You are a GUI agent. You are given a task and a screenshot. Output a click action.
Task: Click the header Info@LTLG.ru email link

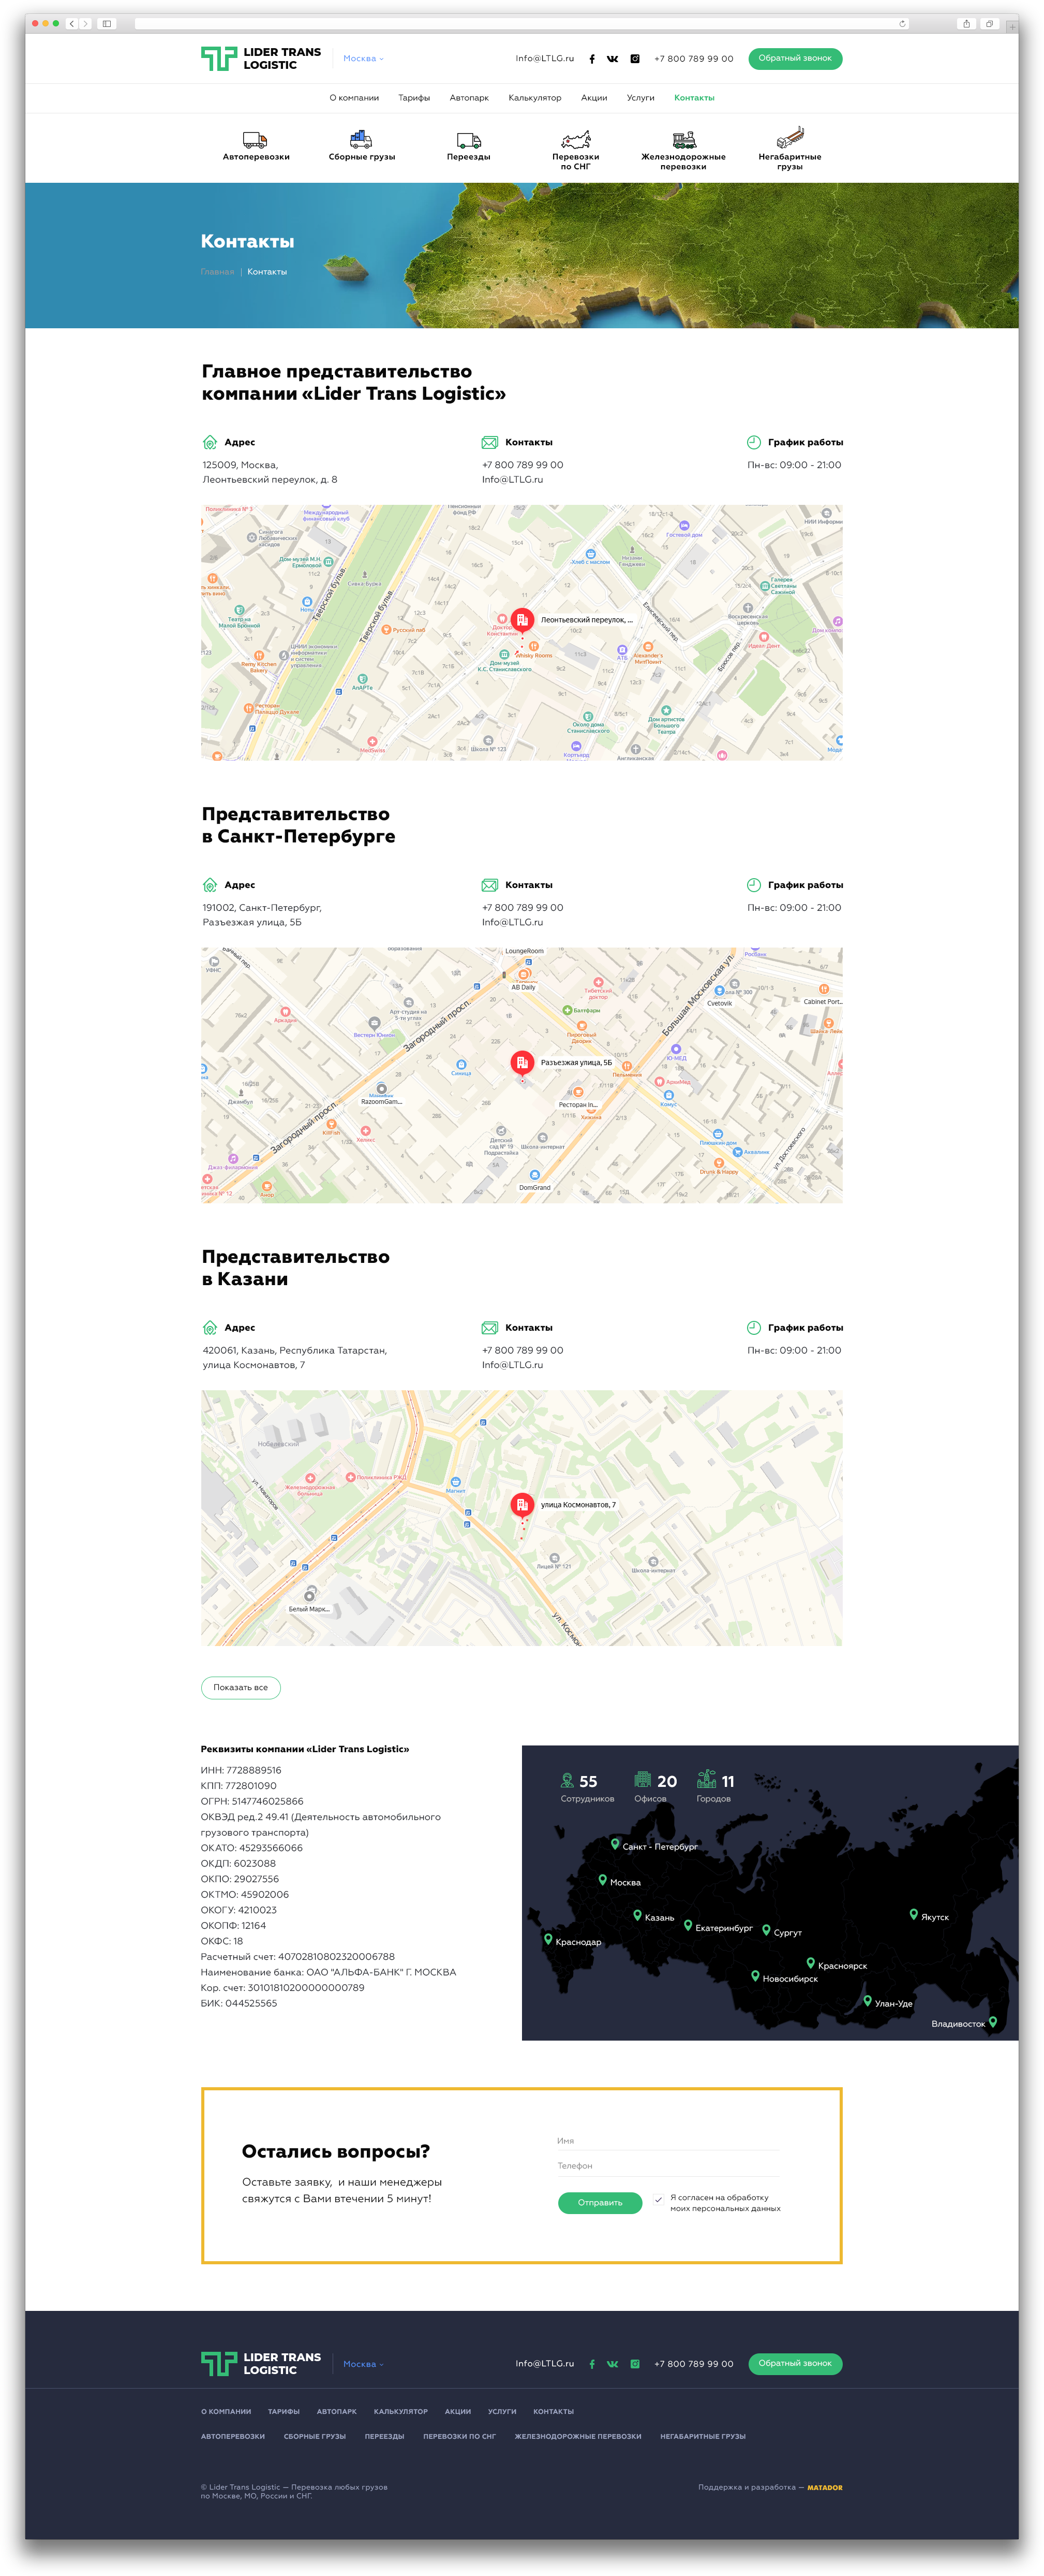(544, 59)
